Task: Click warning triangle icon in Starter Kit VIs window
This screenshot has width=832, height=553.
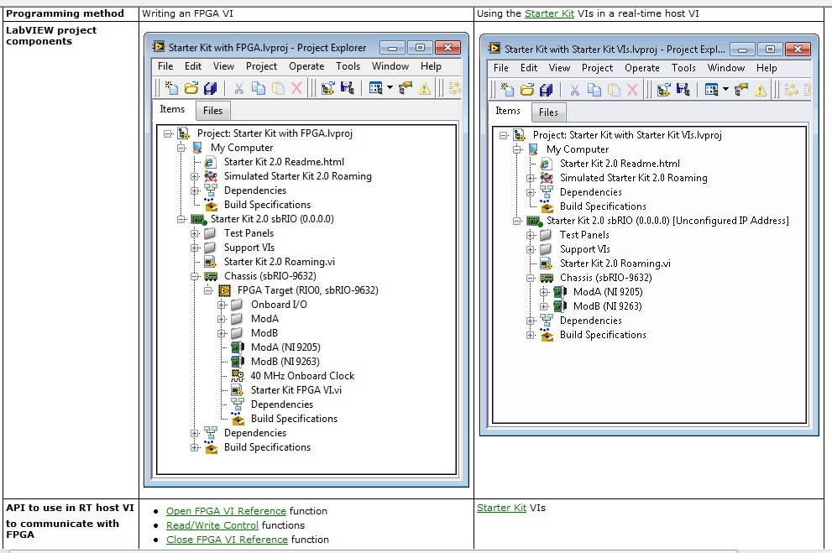Action: point(761,90)
